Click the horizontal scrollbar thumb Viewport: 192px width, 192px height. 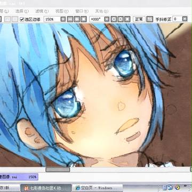pos(58,170)
